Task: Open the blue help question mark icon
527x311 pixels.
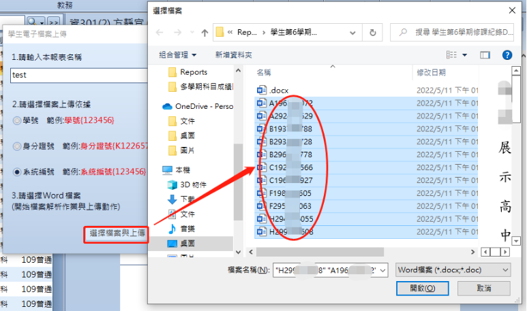Action: coord(507,54)
